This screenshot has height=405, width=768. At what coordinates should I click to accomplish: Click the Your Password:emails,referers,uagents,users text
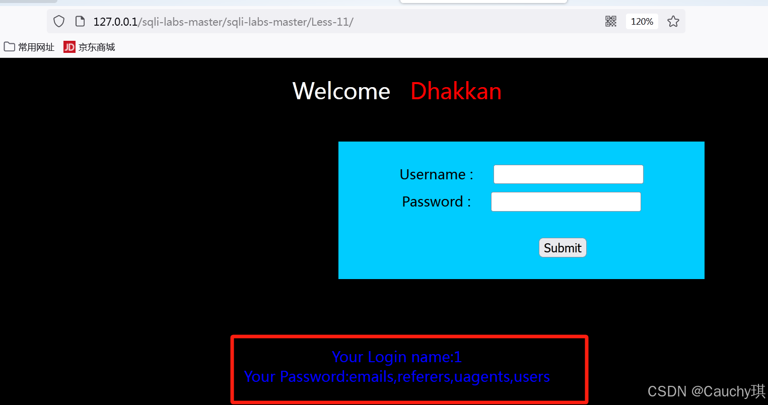click(x=397, y=377)
